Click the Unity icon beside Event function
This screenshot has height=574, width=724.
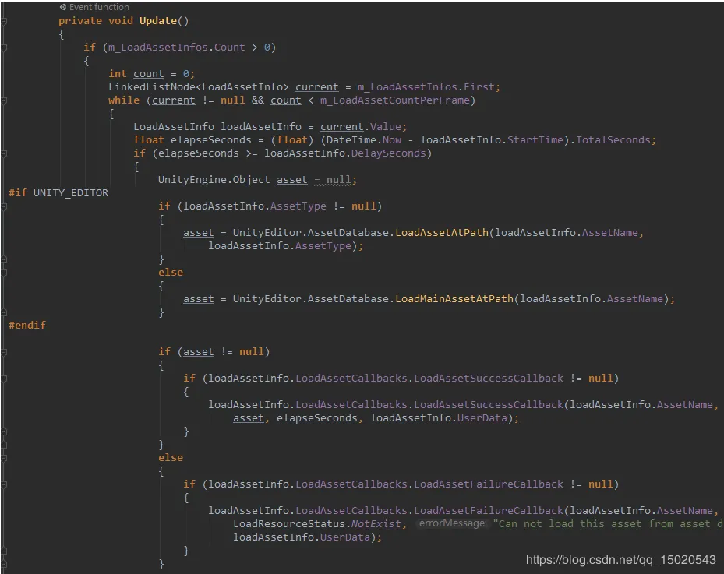(x=63, y=7)
